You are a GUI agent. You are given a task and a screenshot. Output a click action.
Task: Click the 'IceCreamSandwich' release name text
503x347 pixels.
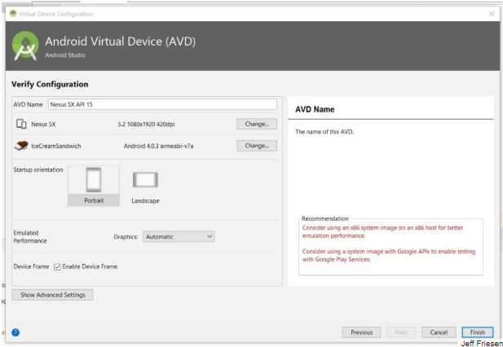[55, 146]
